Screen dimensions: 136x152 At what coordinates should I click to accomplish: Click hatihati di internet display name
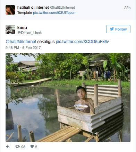33,7
